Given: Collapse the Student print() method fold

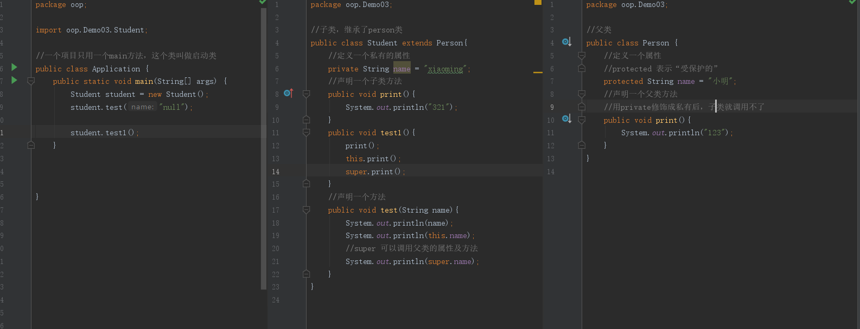Looking at the screenshot, I should tap(306, 94).
